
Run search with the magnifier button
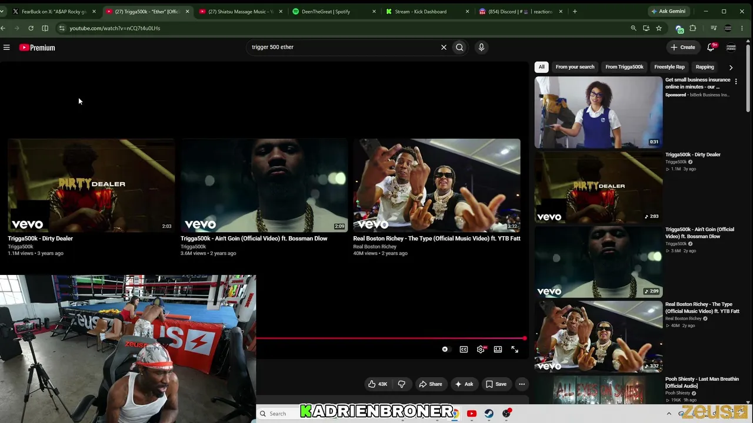click(459, 47)
